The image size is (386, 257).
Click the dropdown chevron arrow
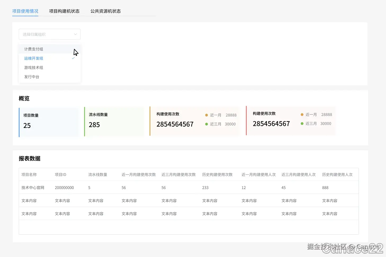tap(75, 34)
